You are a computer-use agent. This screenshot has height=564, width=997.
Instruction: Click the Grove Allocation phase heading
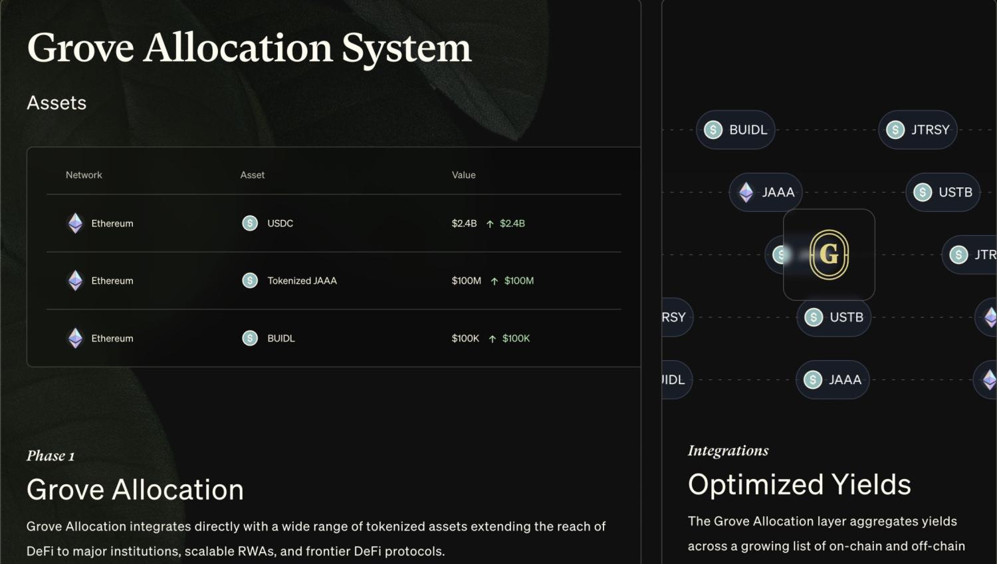(135, 490)
